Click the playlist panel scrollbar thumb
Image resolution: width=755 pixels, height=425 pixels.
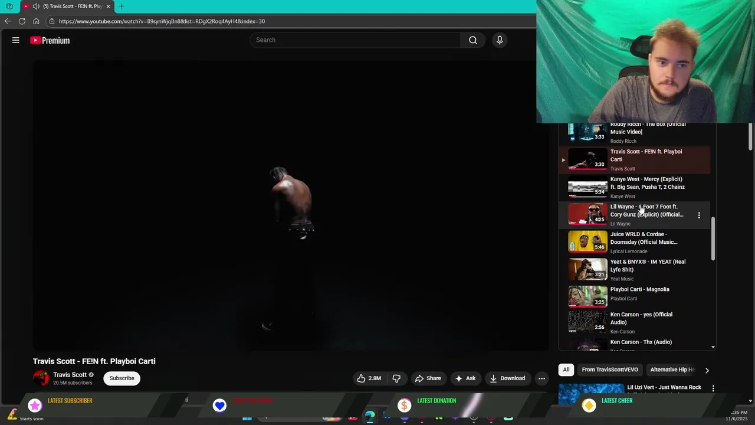[713, 238]
